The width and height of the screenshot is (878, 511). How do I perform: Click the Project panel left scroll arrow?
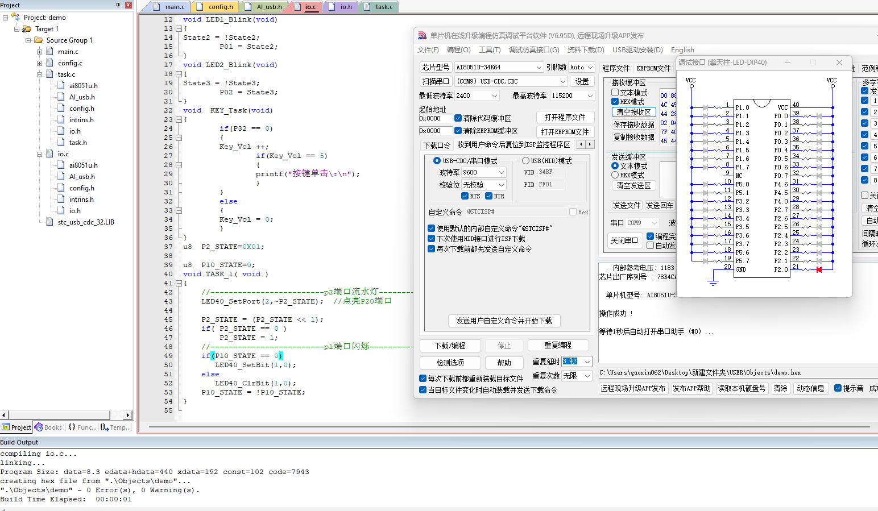point(4,415)
